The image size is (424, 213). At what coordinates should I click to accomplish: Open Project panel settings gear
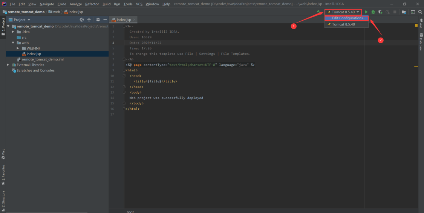(x=98, y=20)
